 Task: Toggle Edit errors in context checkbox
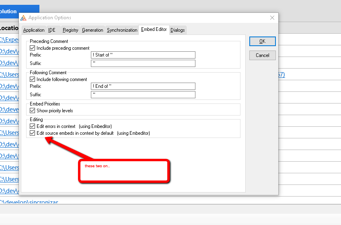33,126
